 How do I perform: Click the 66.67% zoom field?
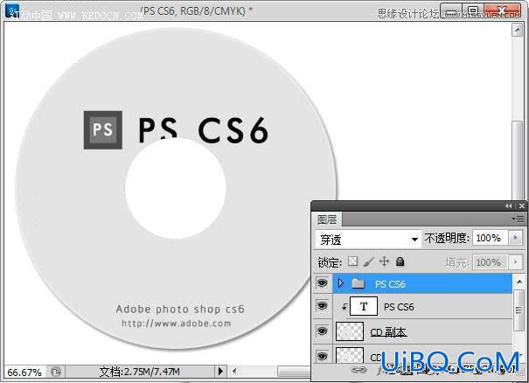coord(24,373)
